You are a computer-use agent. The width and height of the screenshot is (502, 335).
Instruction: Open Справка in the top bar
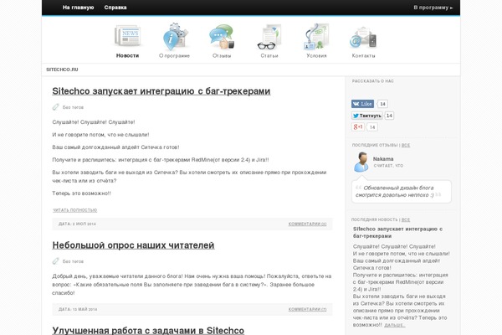(115, 8)
